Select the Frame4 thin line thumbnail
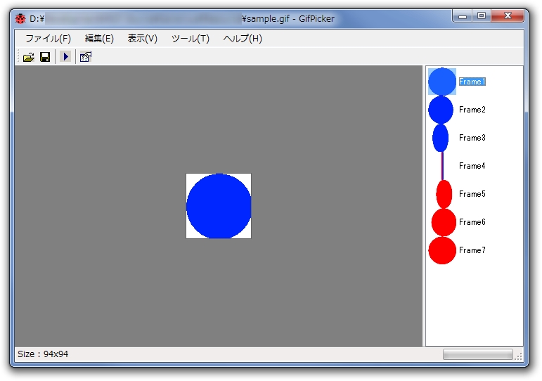542x381 pixels. (x=442, y=166)
